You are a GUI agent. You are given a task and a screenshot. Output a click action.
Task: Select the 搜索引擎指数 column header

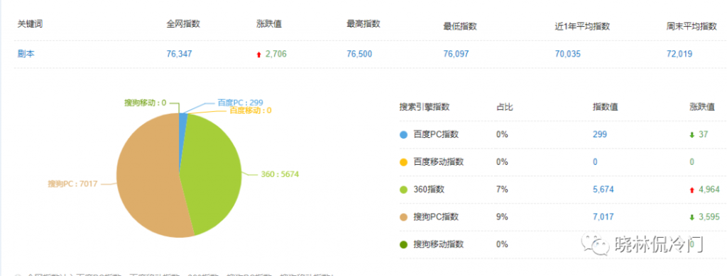[x=425, y=107]
